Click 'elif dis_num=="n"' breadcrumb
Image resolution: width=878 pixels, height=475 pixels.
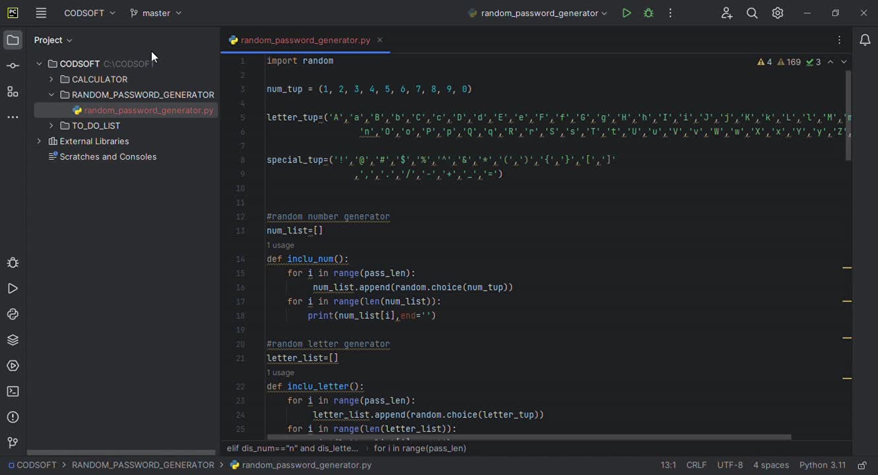pos(292,448)
